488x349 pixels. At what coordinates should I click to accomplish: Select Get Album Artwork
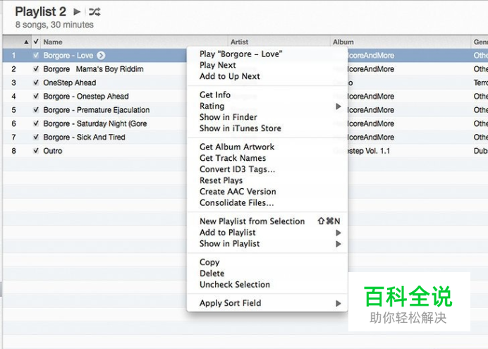(267, 147)
